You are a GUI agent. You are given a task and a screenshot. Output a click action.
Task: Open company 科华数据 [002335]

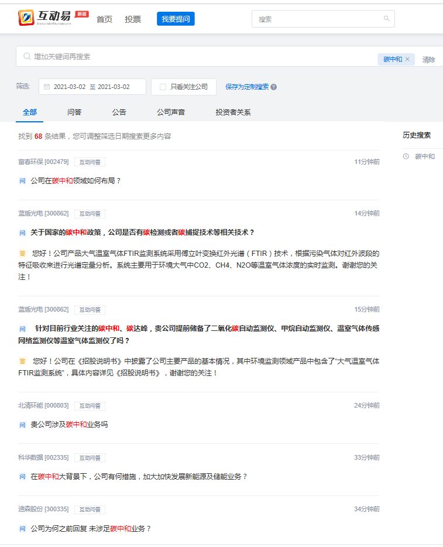pos(43,457)
